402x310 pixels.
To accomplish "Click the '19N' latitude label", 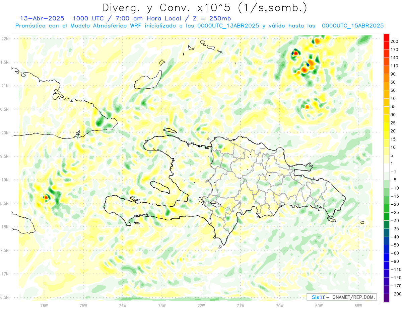I will 5,180.
